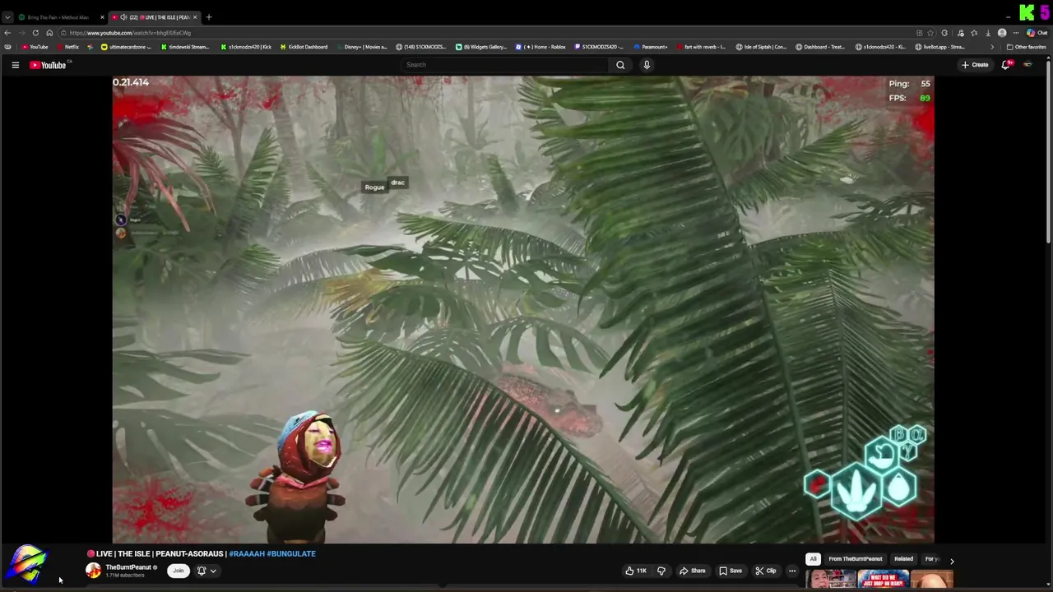Open the YouTube guide hamburger menu
The image size is (1053, 592).
pos(15,65)
